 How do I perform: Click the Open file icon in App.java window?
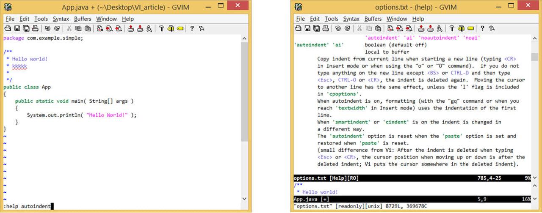point(8,28)
